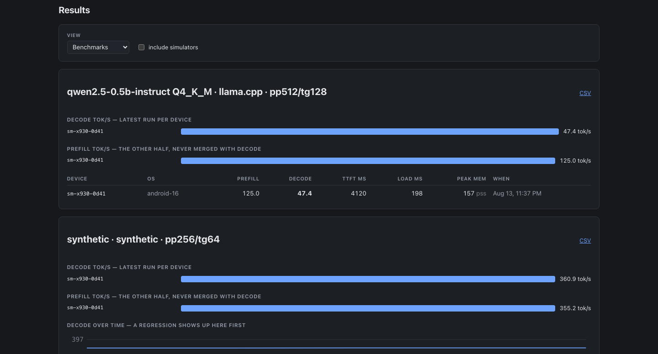Click the android-16 OS cell

tap(163, 194)
